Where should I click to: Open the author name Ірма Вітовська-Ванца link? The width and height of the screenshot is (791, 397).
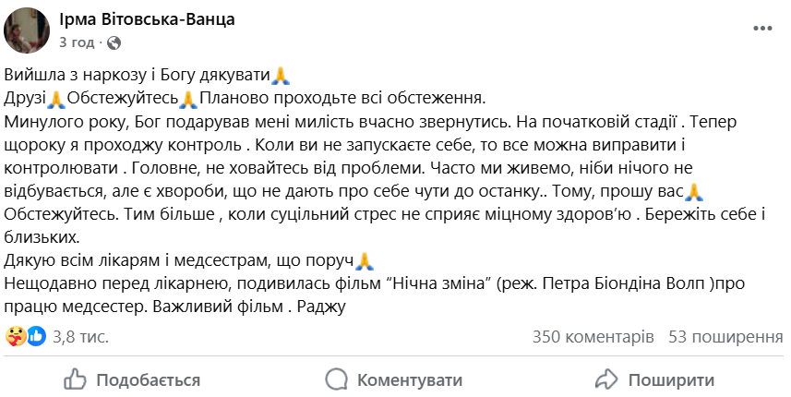[147, 19]
